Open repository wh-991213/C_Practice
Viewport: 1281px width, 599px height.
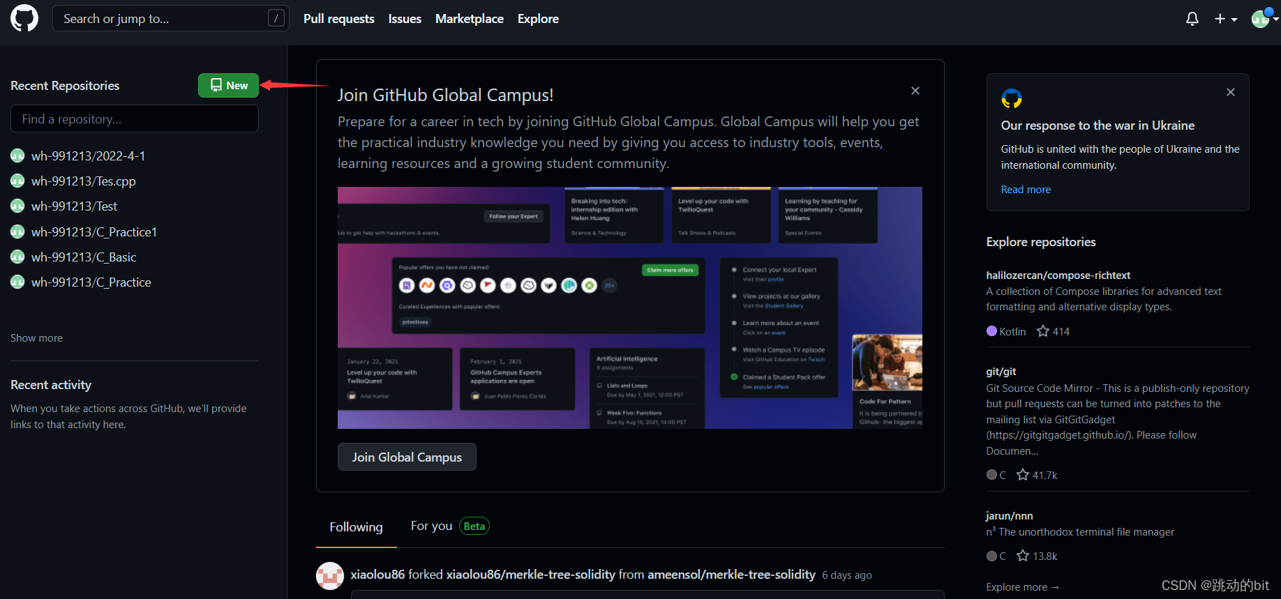(x=91, y=282)
